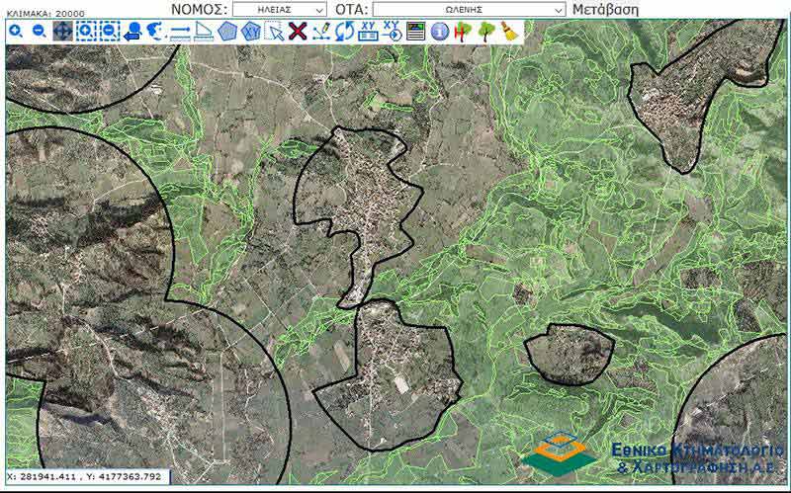Select the zoom in magnifier tool
This screenshot has height=493, width=791.
tap(17, 32)
